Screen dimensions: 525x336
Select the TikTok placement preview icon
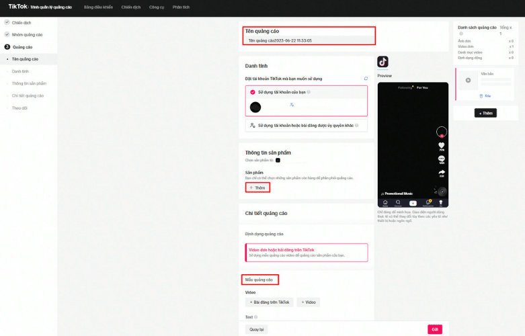[382, 62]
